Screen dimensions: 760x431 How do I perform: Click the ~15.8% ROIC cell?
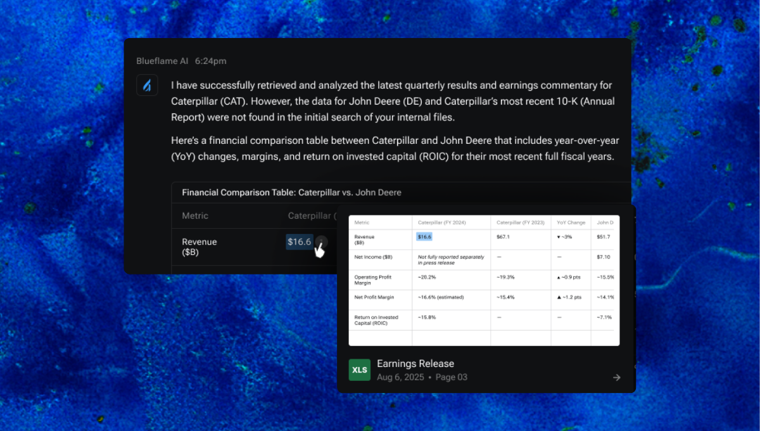(426, 317)
